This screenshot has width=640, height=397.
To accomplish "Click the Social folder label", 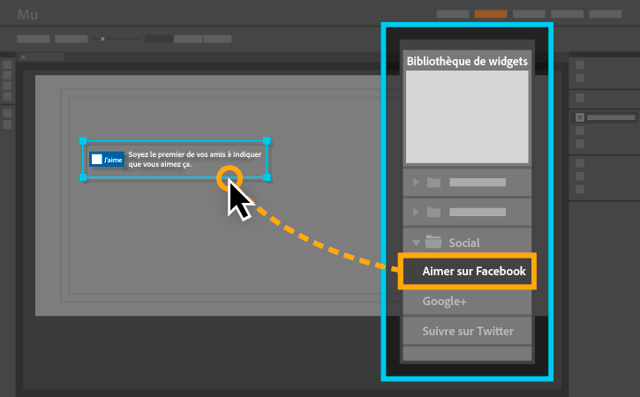I will 464,243.
